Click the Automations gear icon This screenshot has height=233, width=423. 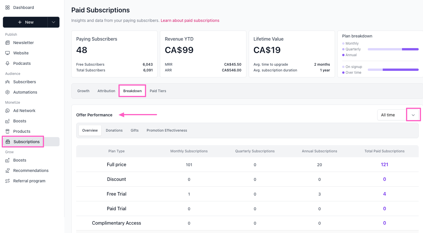coord(7,92)
